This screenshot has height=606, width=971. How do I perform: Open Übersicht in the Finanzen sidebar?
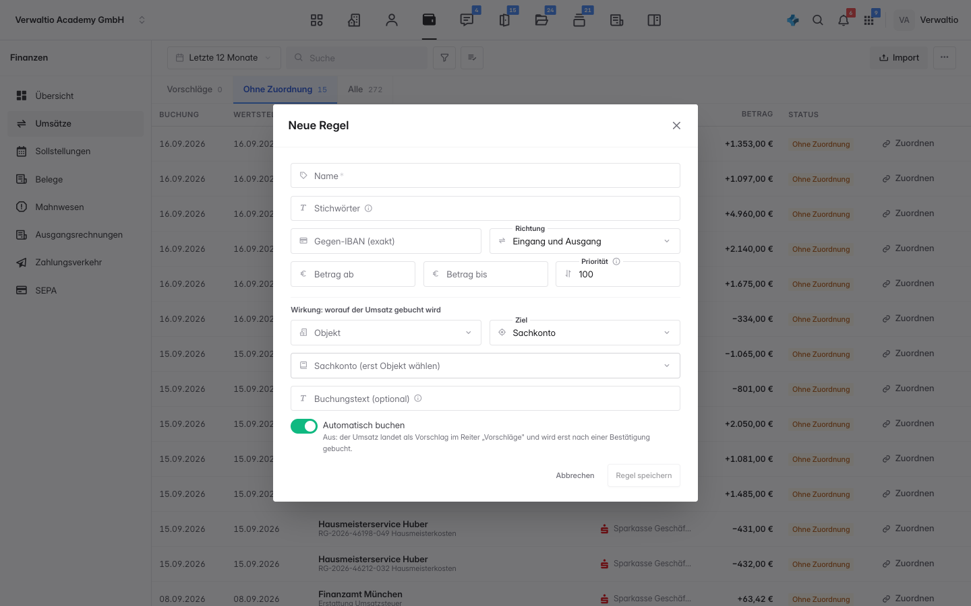(76, 96)
